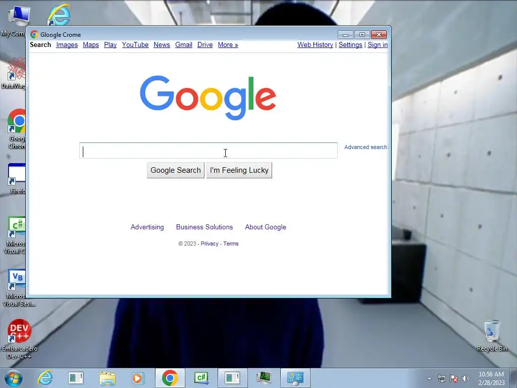The height and width of the screenshot is (388, 517).
Task: Open About Google link
Action: pyautogui.click(x=266, y=227)
